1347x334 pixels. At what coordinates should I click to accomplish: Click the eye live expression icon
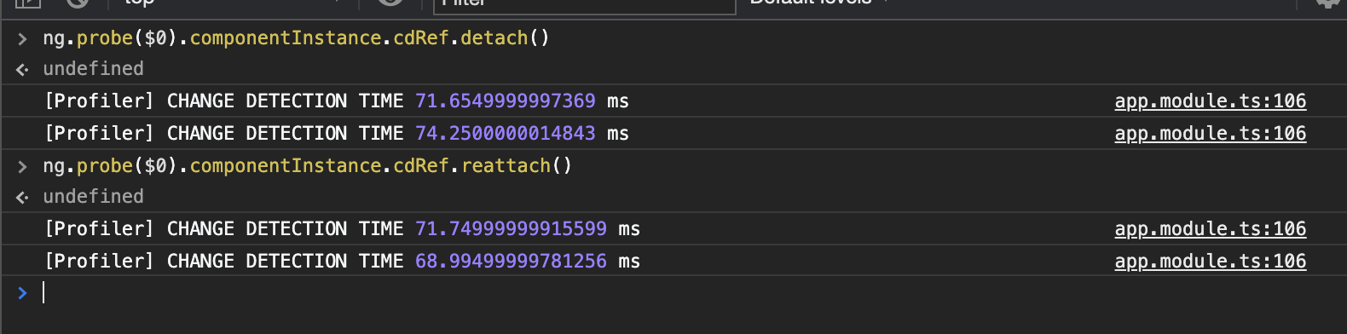(390, 3)
